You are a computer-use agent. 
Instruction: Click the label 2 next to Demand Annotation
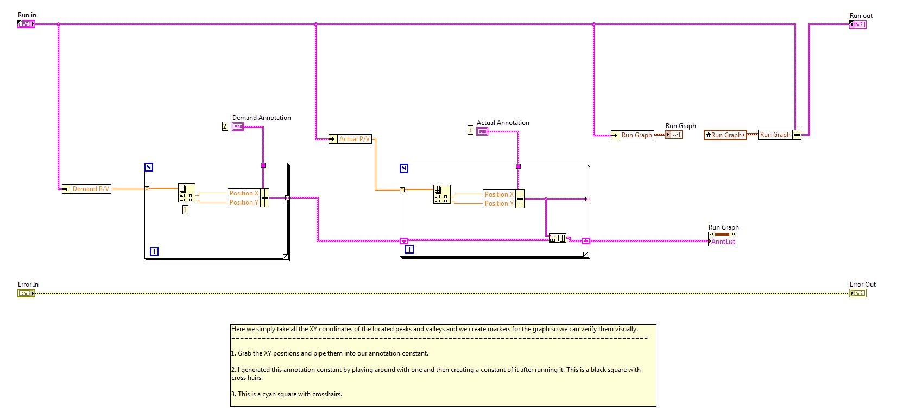[225, 126]
